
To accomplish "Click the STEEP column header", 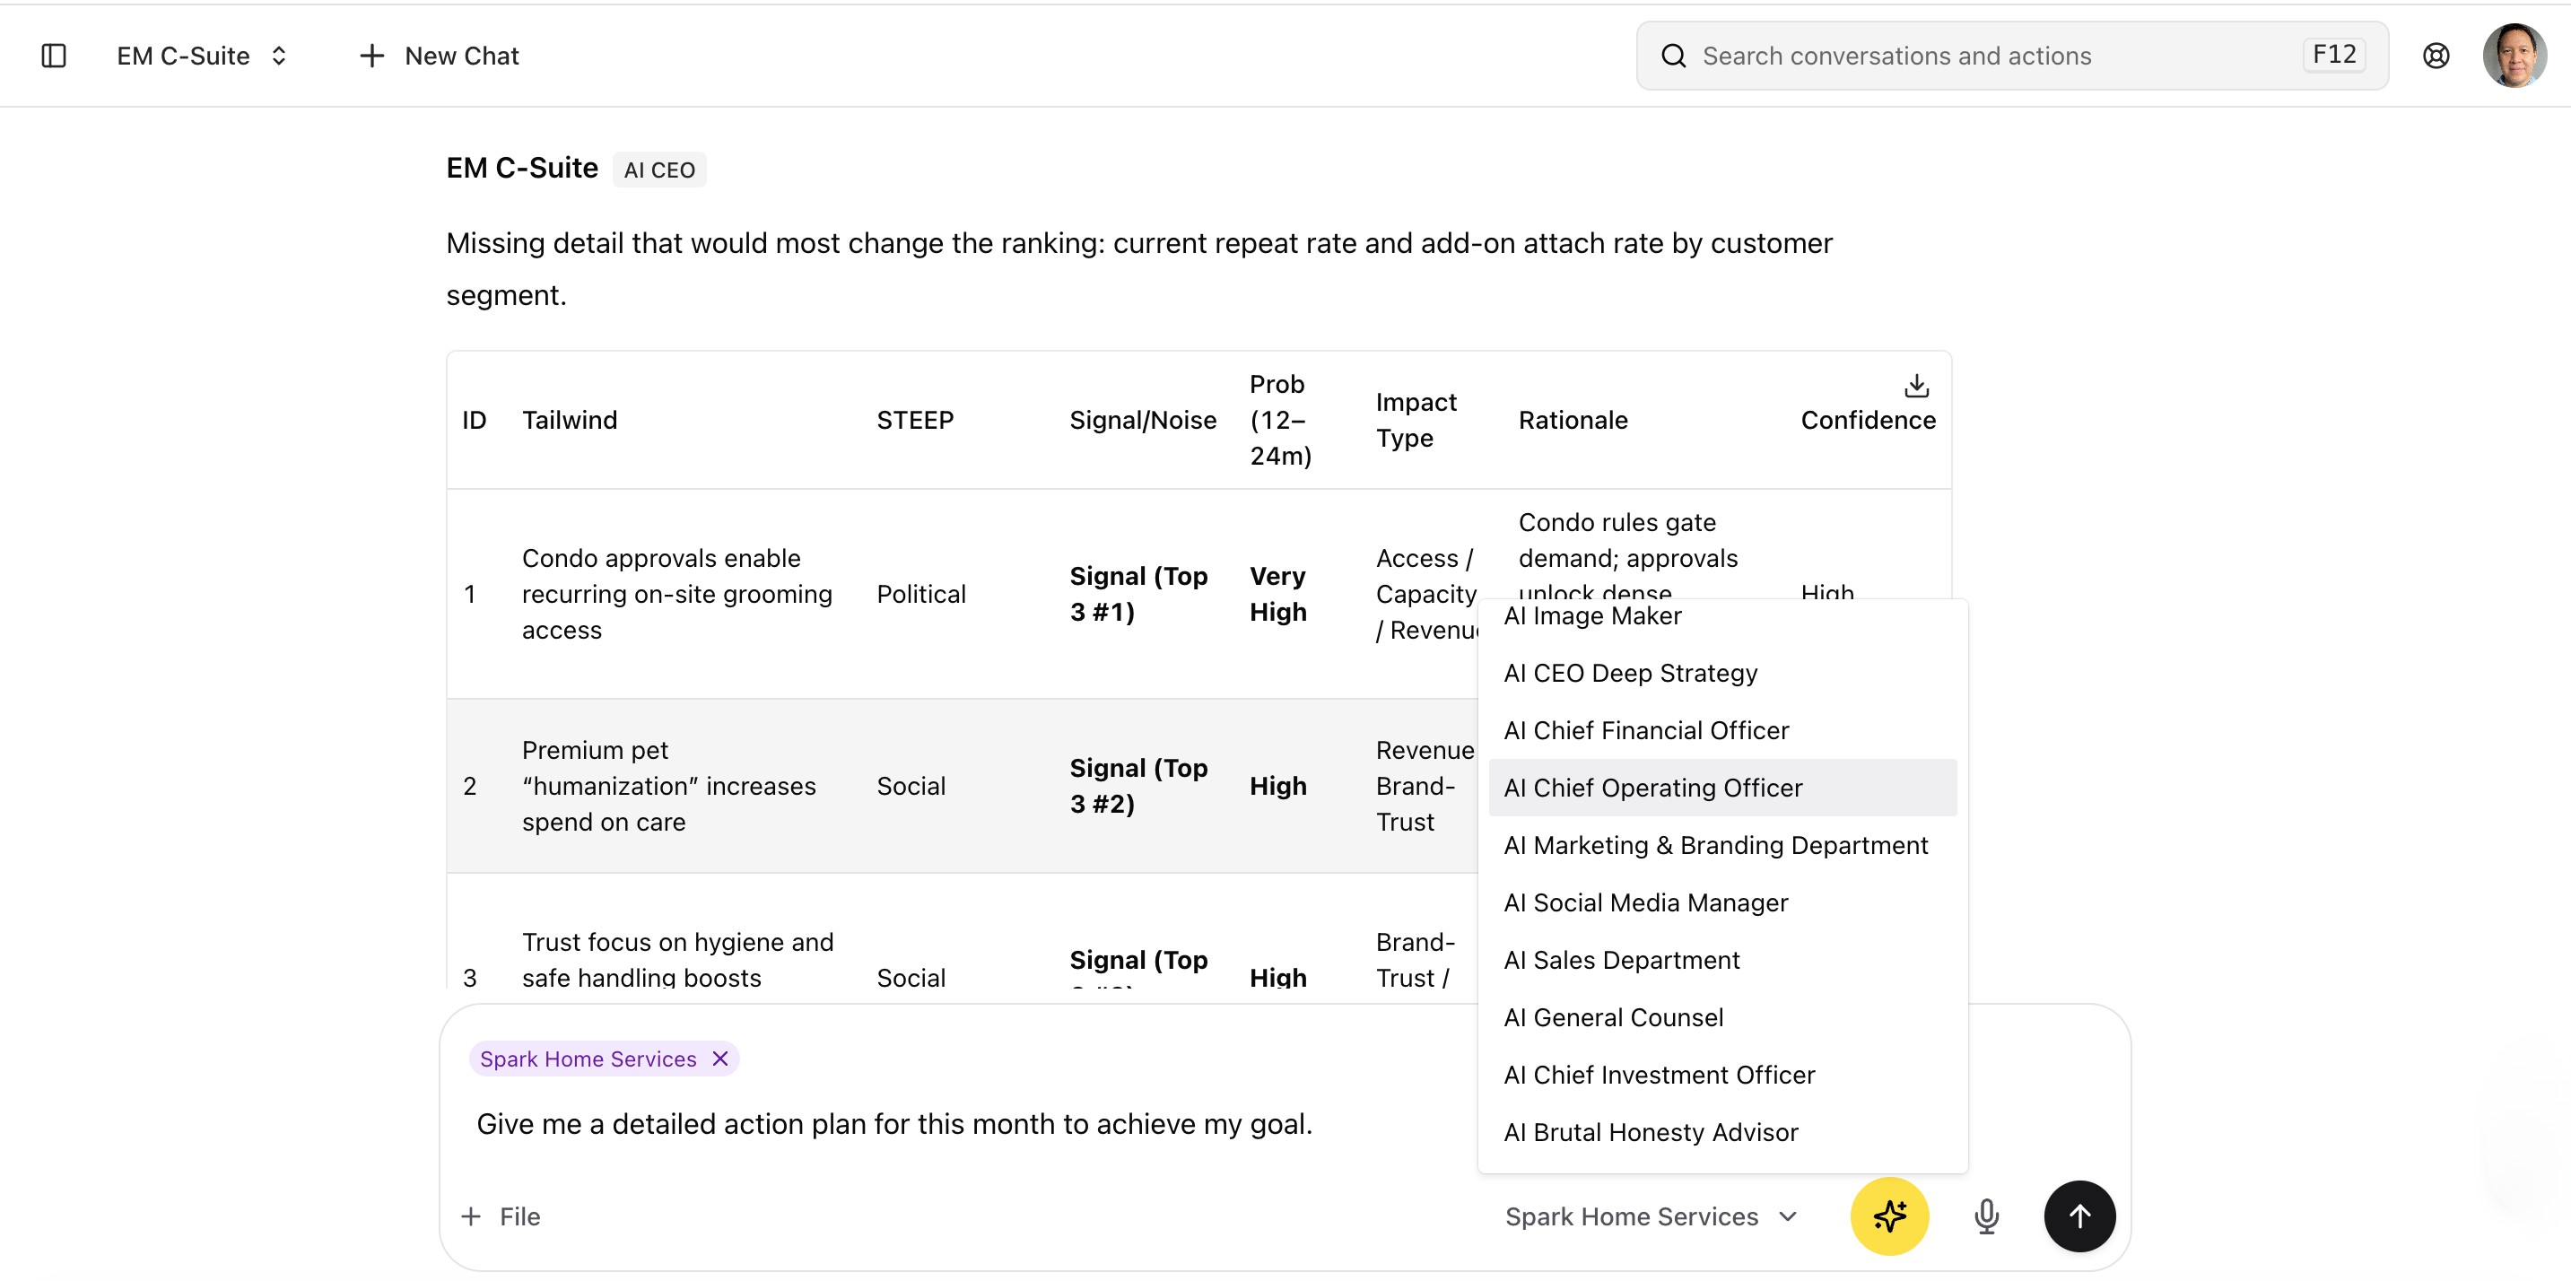I will (915, 420).
